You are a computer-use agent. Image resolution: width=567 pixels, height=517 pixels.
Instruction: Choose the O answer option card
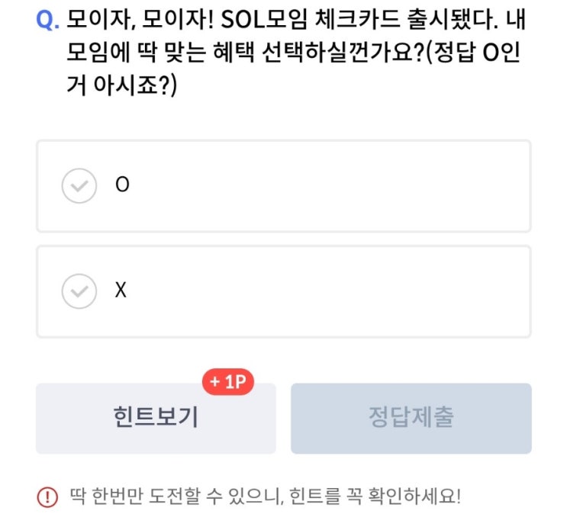tap(305, 185)
